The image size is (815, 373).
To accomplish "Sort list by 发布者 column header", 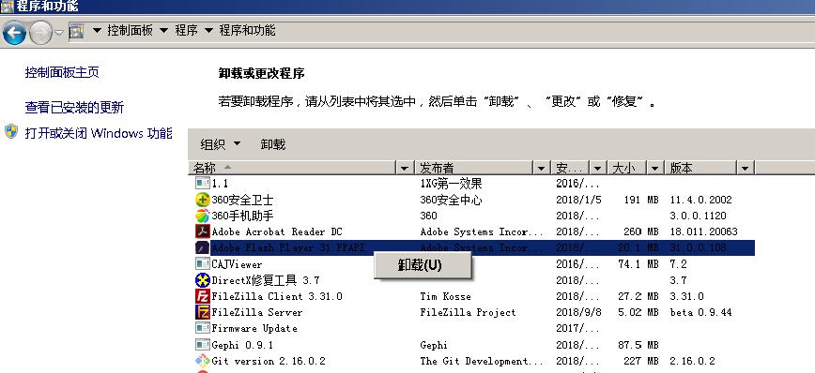I will point(474,168).
